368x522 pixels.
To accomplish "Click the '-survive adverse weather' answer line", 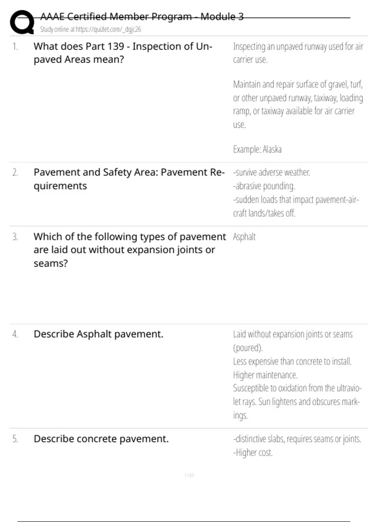I will tap(272, 173).
